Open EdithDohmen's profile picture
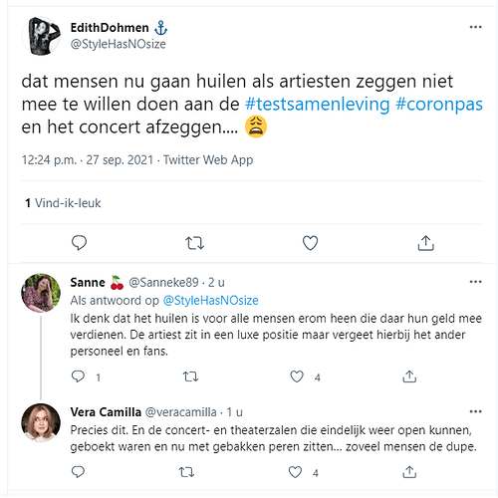Screen dimensions: 498x498 41,36
